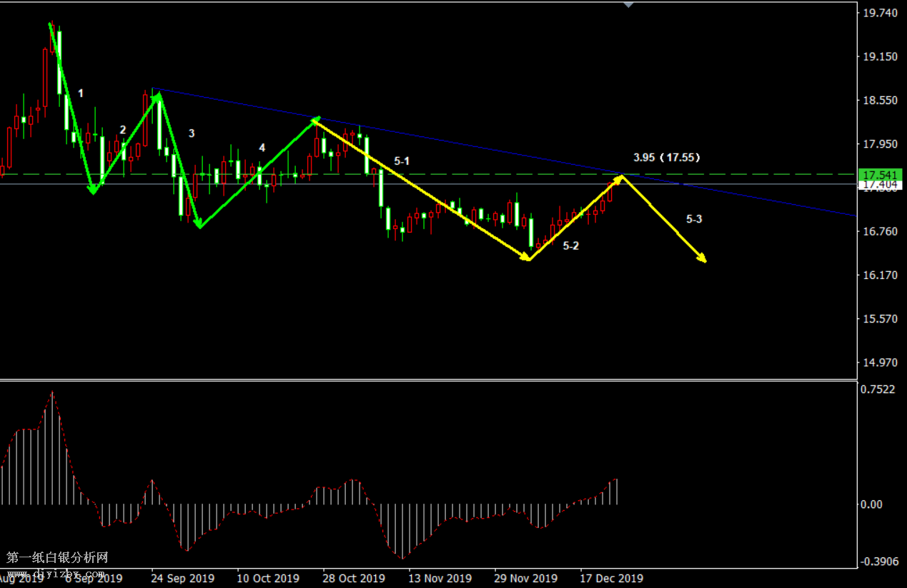
Task: Click the divider between chart and indicator
Action: pyautogui.click(x=429, y=380)
